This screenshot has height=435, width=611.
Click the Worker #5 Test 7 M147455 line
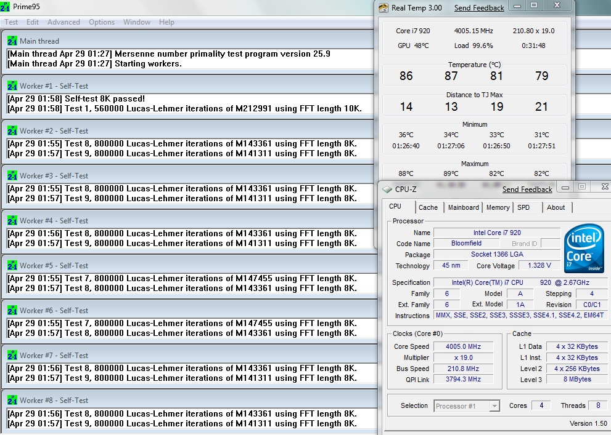tap(182, 278)
